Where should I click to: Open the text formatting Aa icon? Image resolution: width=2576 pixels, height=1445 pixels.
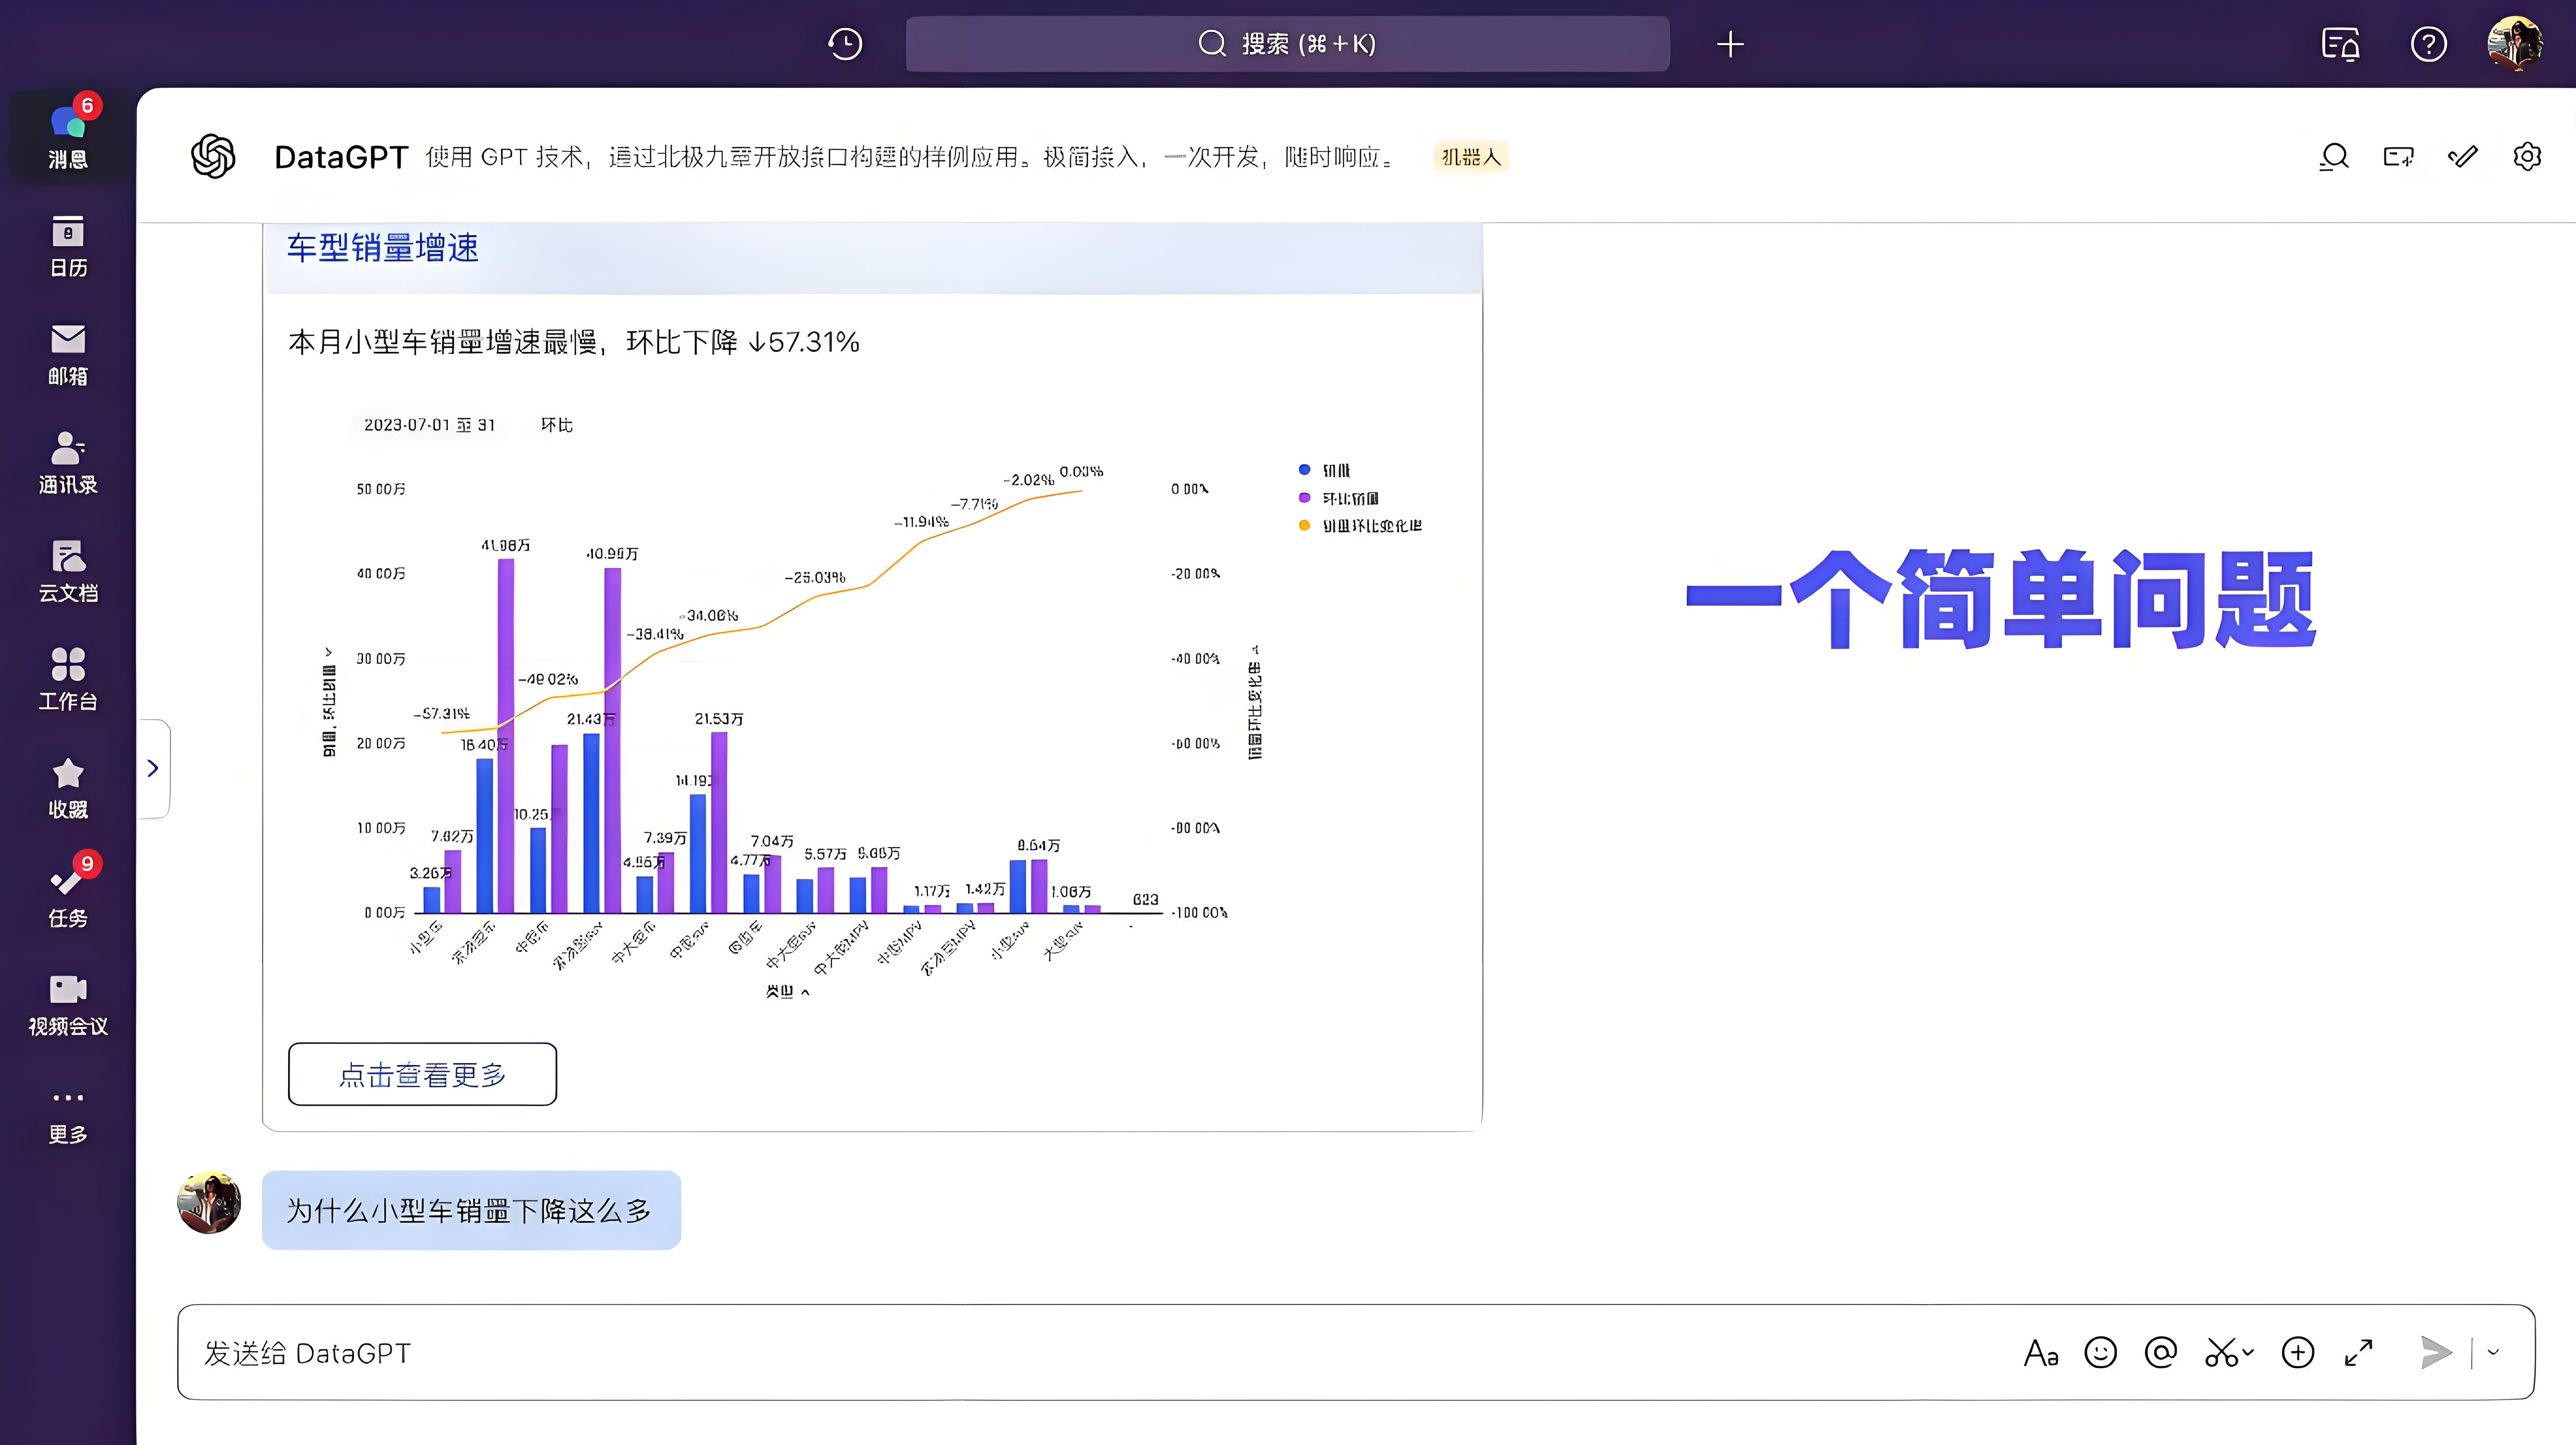[2041, 1353]
